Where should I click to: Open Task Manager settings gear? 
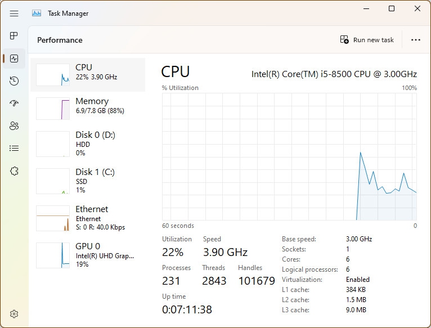click(x=14, y=314)
